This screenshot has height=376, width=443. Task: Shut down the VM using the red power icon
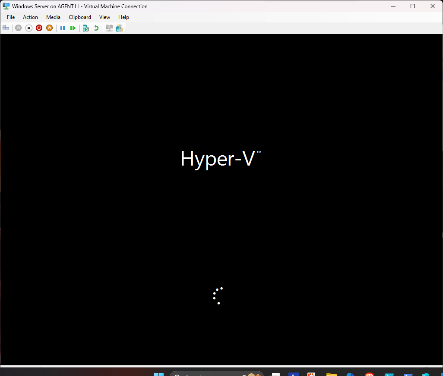(39, 28)
